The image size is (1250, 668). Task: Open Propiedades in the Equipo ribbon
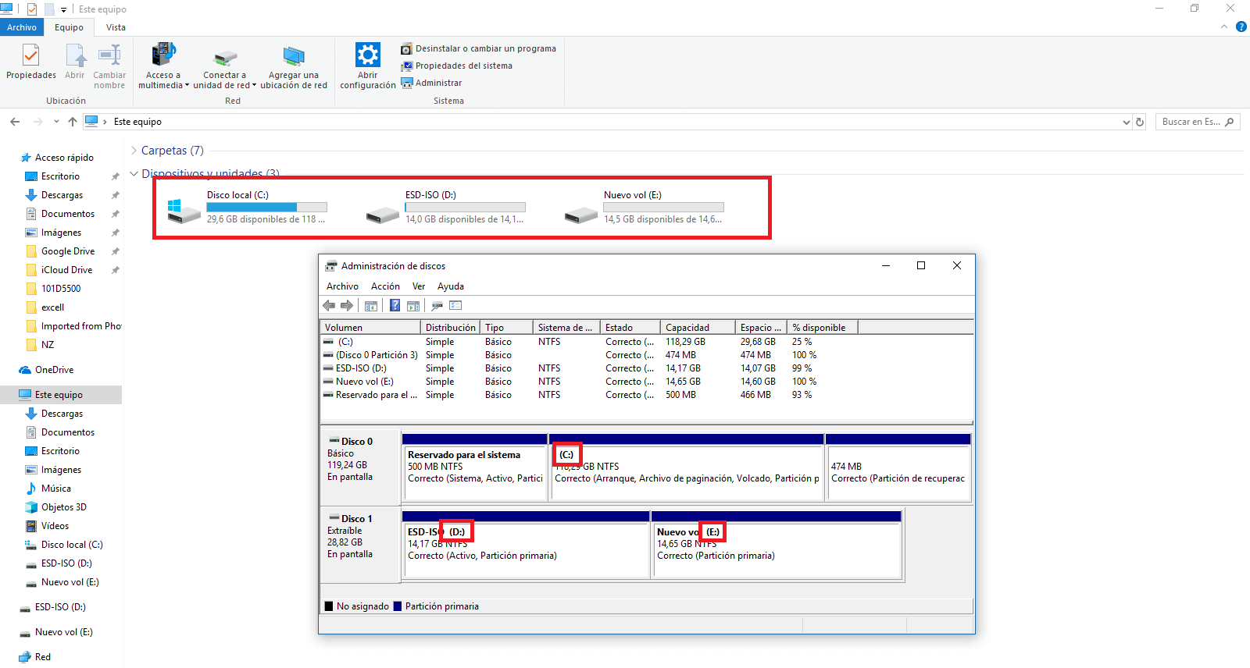(x=31, y=62)
